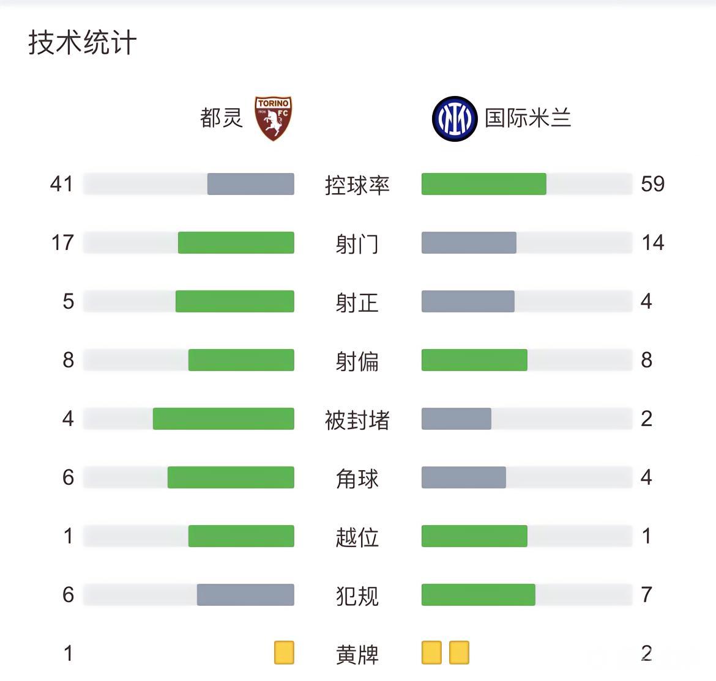The image size is (716, 681).
Task: Click Inter's green 犯规 fouls bar
Action: [479, 595]
